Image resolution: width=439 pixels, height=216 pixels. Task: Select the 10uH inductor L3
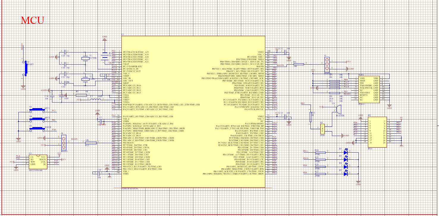[95, 99]
